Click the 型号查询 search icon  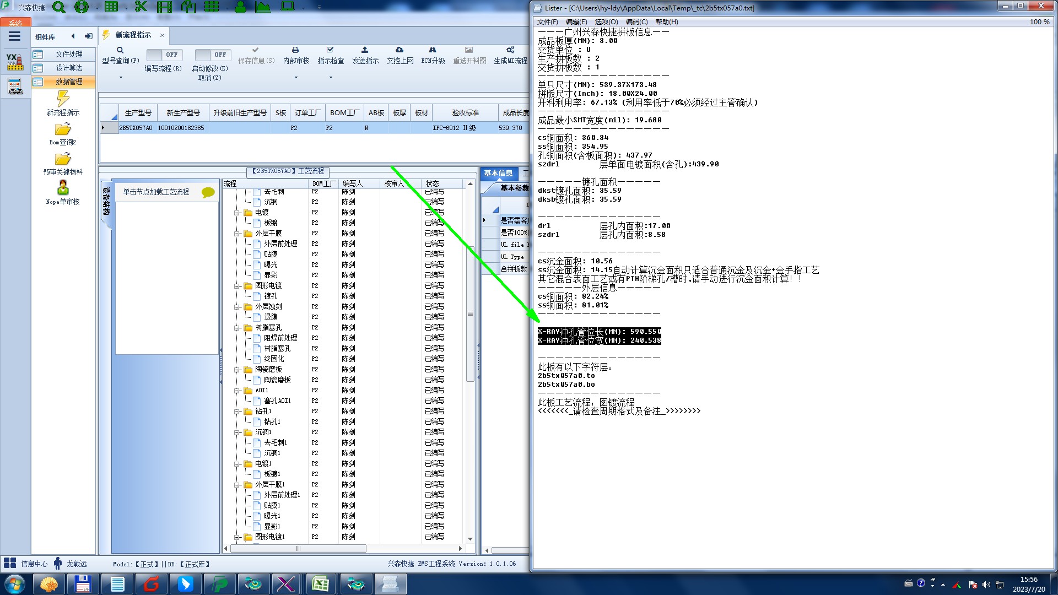pos(120,50)
